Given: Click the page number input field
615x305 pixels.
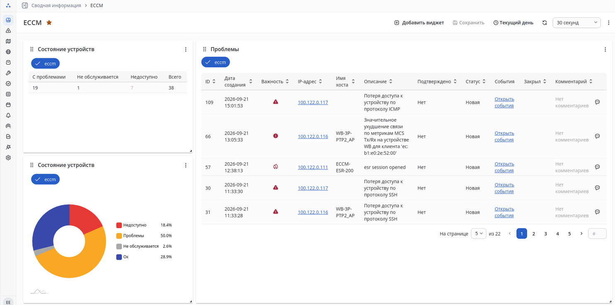Looking at the screenshot, I should (597, 234).
